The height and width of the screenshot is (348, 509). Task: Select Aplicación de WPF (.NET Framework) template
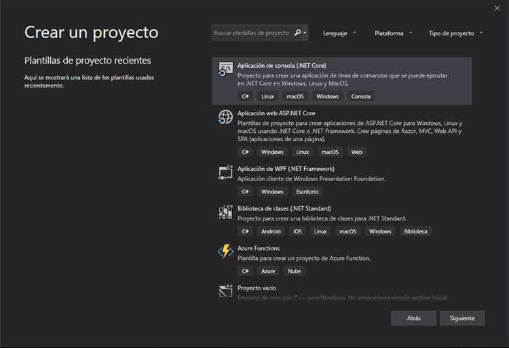click(x=341, y=180)
